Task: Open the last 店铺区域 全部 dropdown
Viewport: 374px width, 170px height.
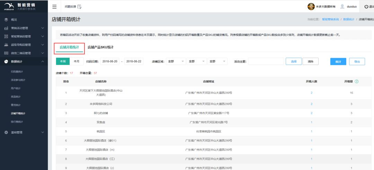Action: click(x=217, y=62)
